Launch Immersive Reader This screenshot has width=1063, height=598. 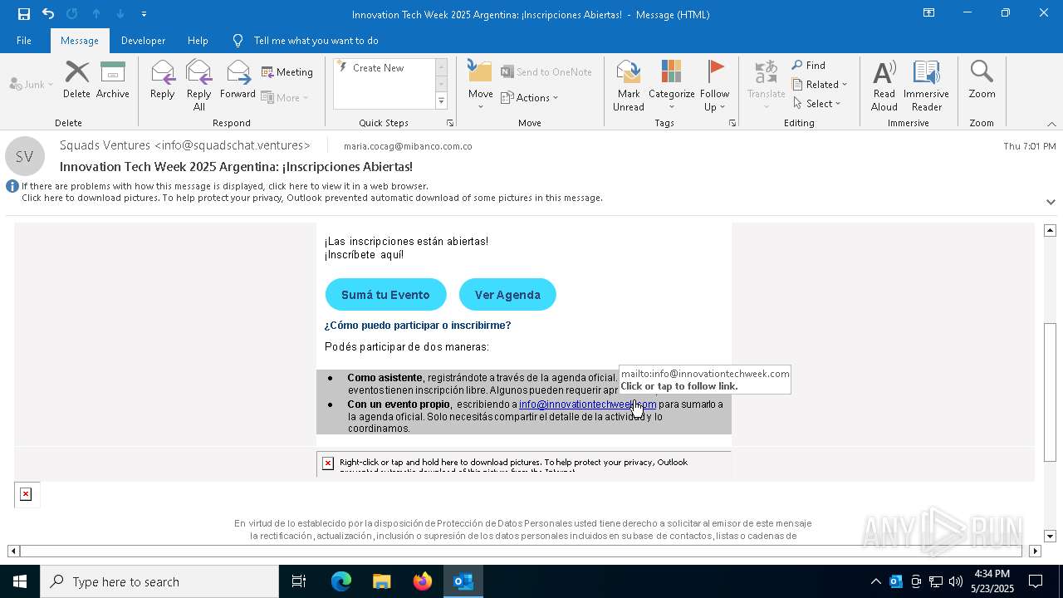coord(926,85)
